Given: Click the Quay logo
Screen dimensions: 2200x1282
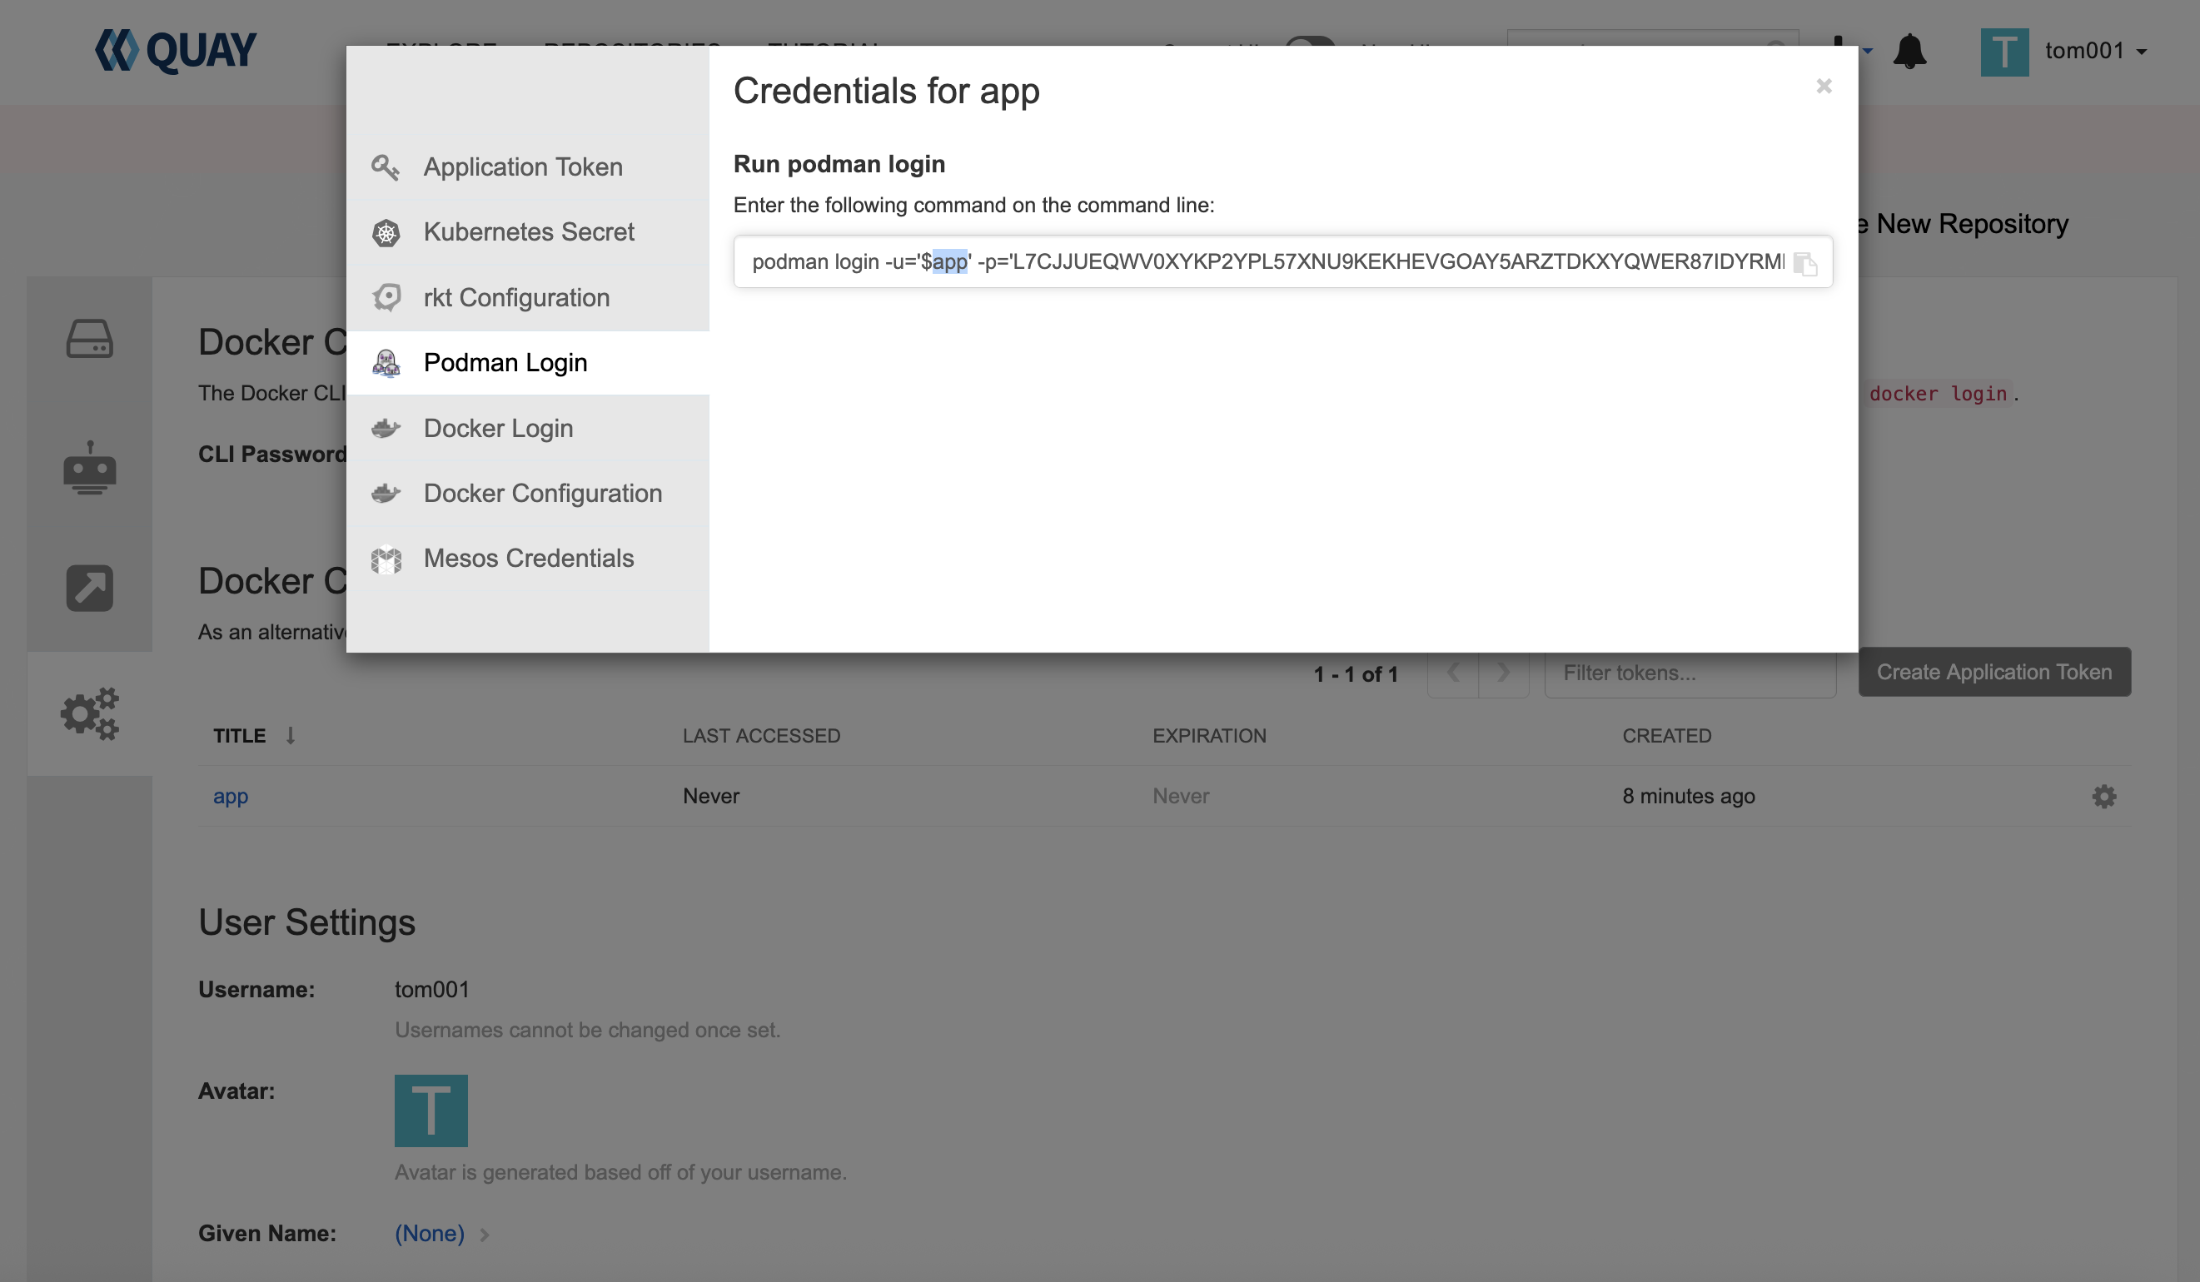Looking at the screenshot, I should (x=176, y=51).
